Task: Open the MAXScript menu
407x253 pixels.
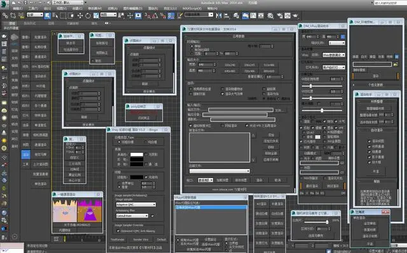Action: [x=192, y=8]
